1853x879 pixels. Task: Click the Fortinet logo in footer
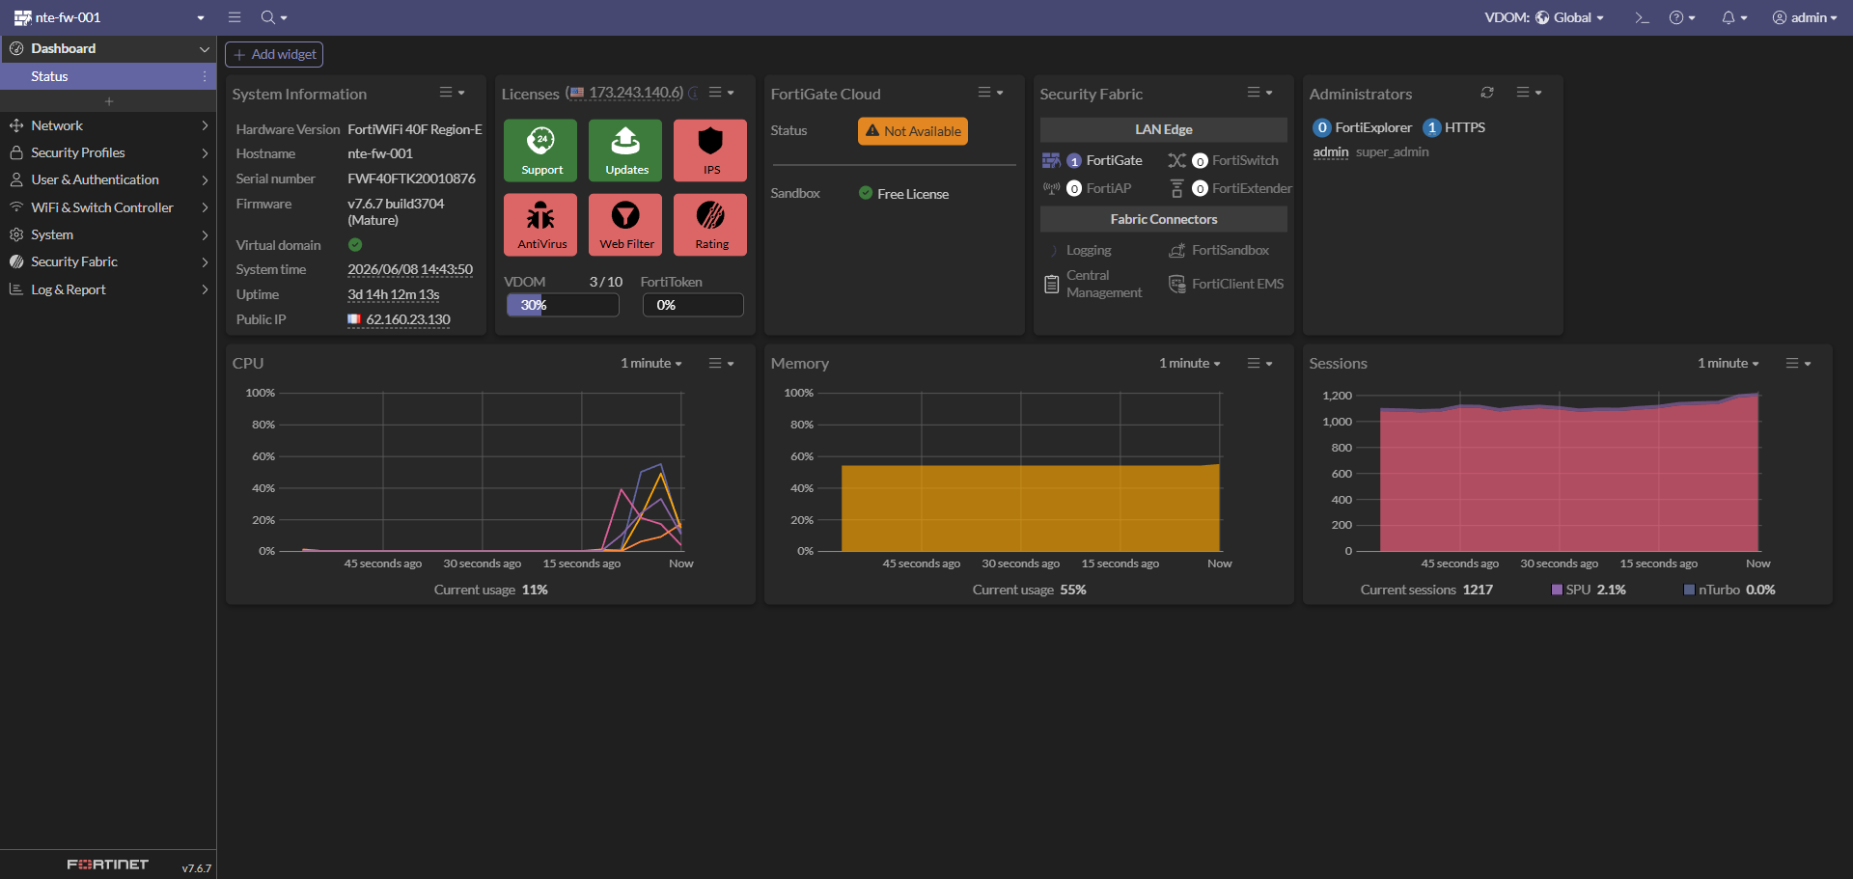coord(107,865)
